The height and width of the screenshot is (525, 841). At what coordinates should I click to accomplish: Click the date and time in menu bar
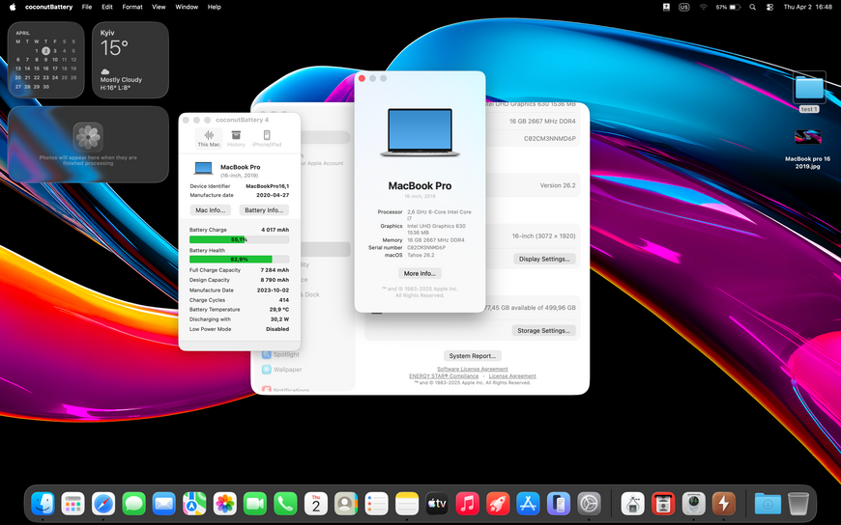pyautogui.click(x=808, y=7)
